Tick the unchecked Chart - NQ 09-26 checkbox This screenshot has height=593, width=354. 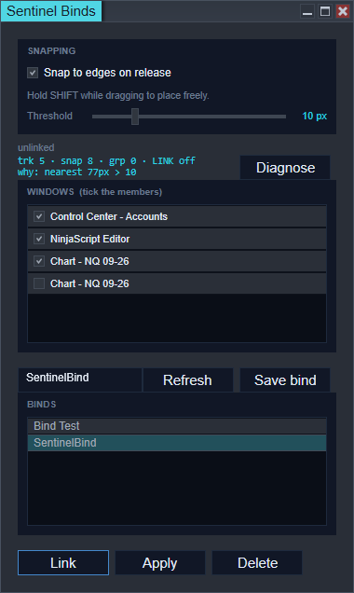pyautogui.click(x=39, y=283)
